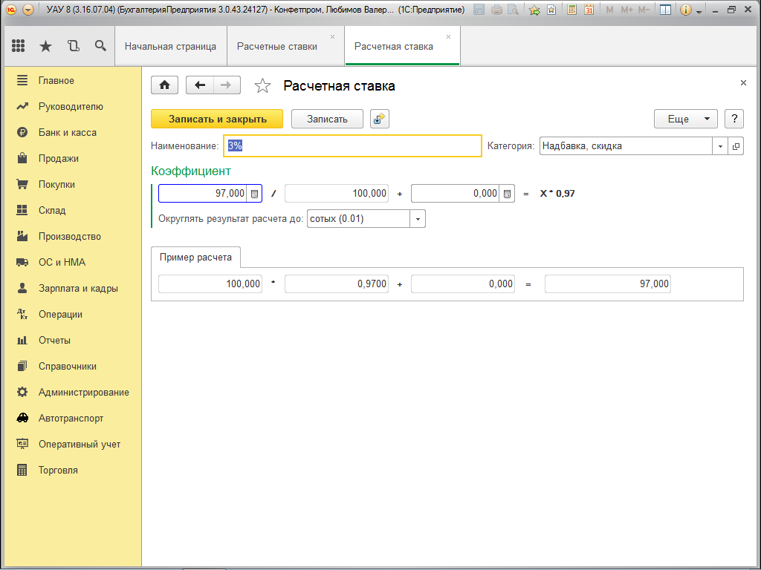Switch to Расчетные ставки tab
Image resolution: width=761 pixels, height=570 pixels.
[276, 46]
